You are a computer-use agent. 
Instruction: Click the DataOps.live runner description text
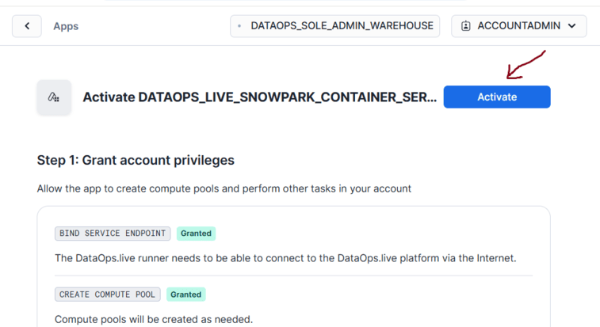click(x=285, y=258)
